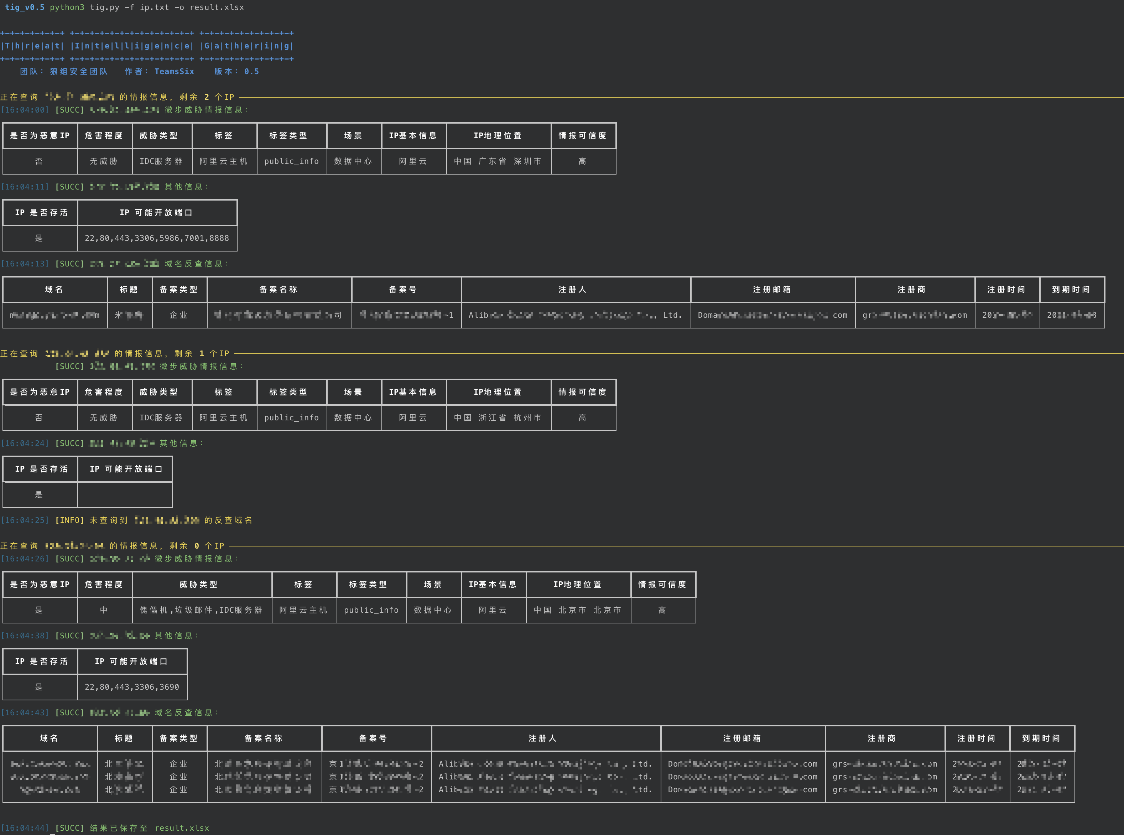Click the tig_v0.5 prompt label
Viewport: 1124px width, 835px height.
(x=25, y=7)
